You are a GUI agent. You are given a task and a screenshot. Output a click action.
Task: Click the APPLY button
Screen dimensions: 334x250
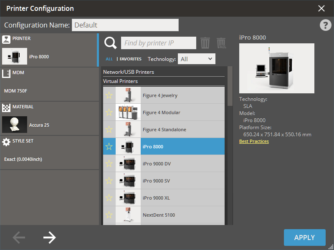305,237
